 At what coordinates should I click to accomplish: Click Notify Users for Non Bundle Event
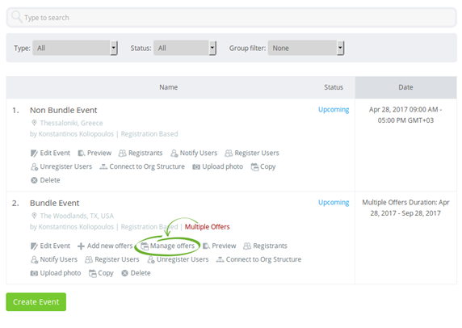[194, 153]
